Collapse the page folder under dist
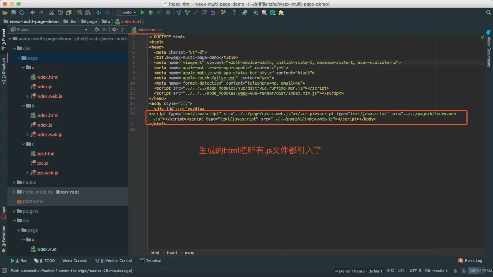 (x=19, y=58)
